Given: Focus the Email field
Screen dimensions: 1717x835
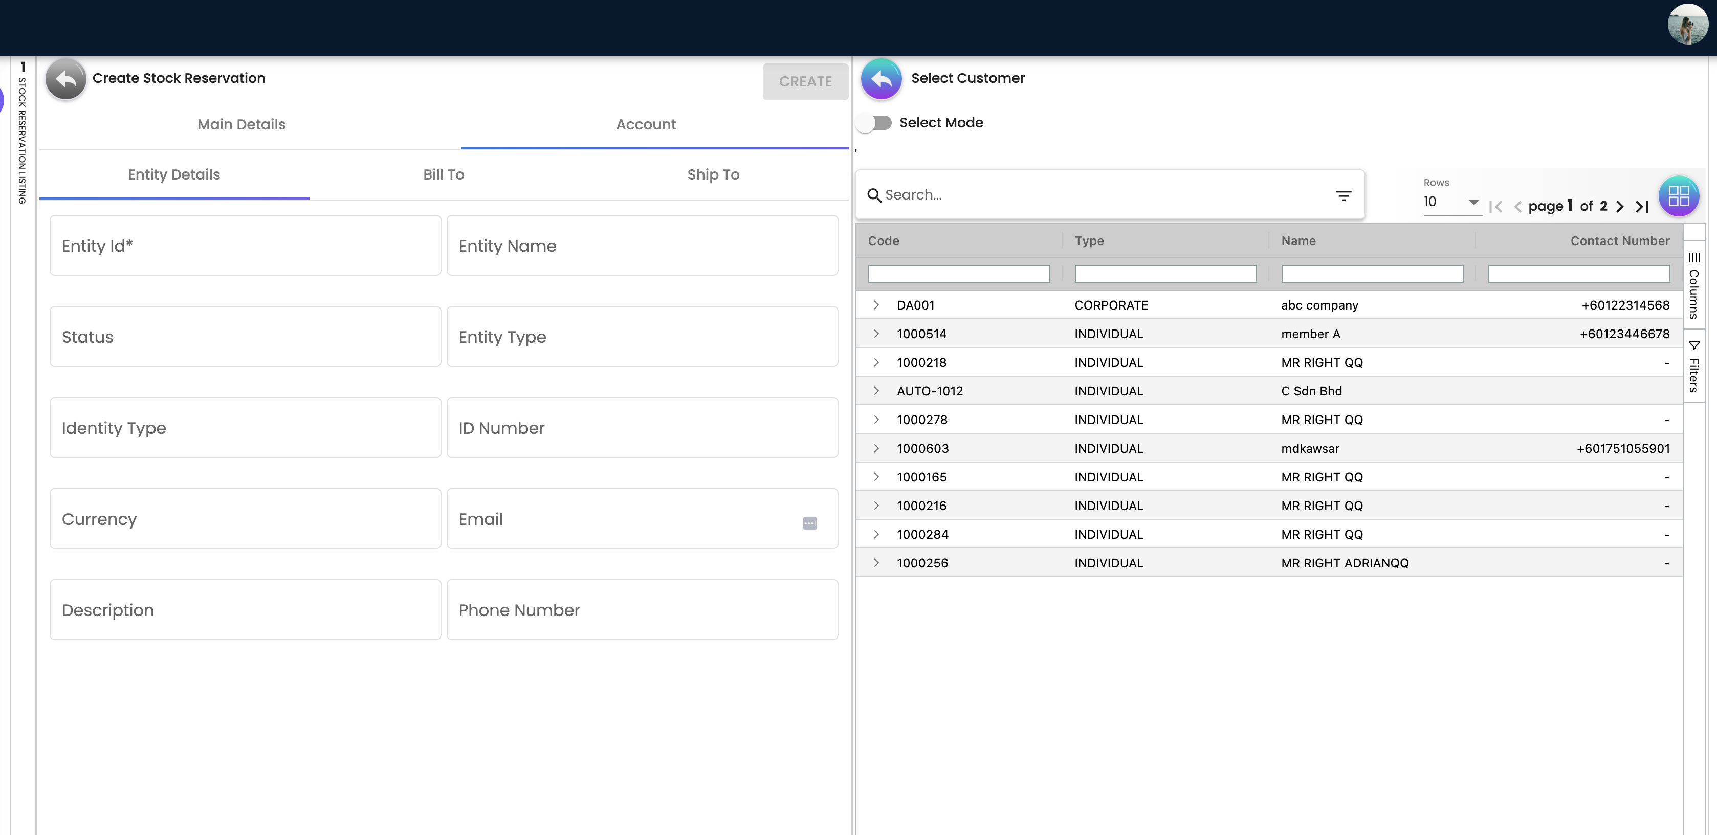Looking at the screenshot, I should pyautogui.click(x=642, y=519).
